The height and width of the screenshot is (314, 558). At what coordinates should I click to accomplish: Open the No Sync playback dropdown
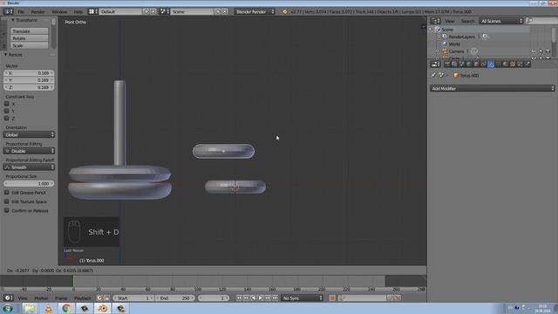[303, 298]
